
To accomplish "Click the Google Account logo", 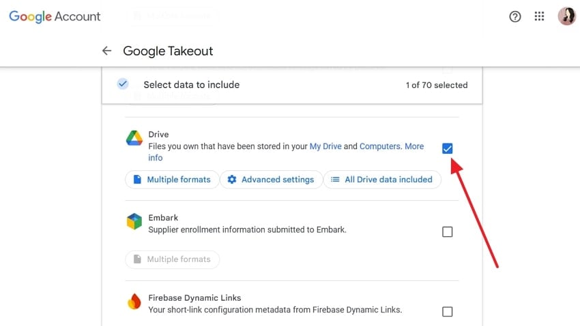I will tap(55, 16).
